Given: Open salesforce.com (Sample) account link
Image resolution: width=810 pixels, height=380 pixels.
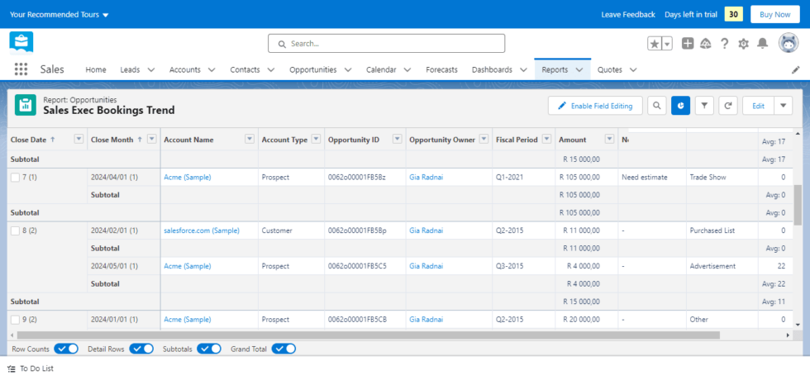Looking at the screenshot, I should [x=202, y=230].
